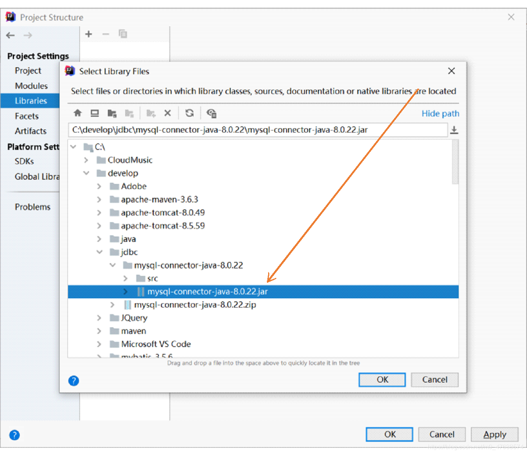527x454 pixels.
Task: Refresh the file tree
Action: coord(189,113)
